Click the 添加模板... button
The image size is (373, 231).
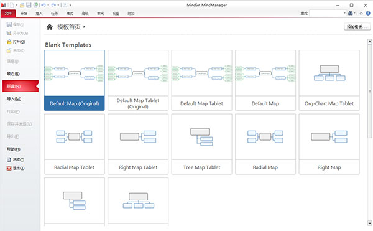tap(357, 26)
